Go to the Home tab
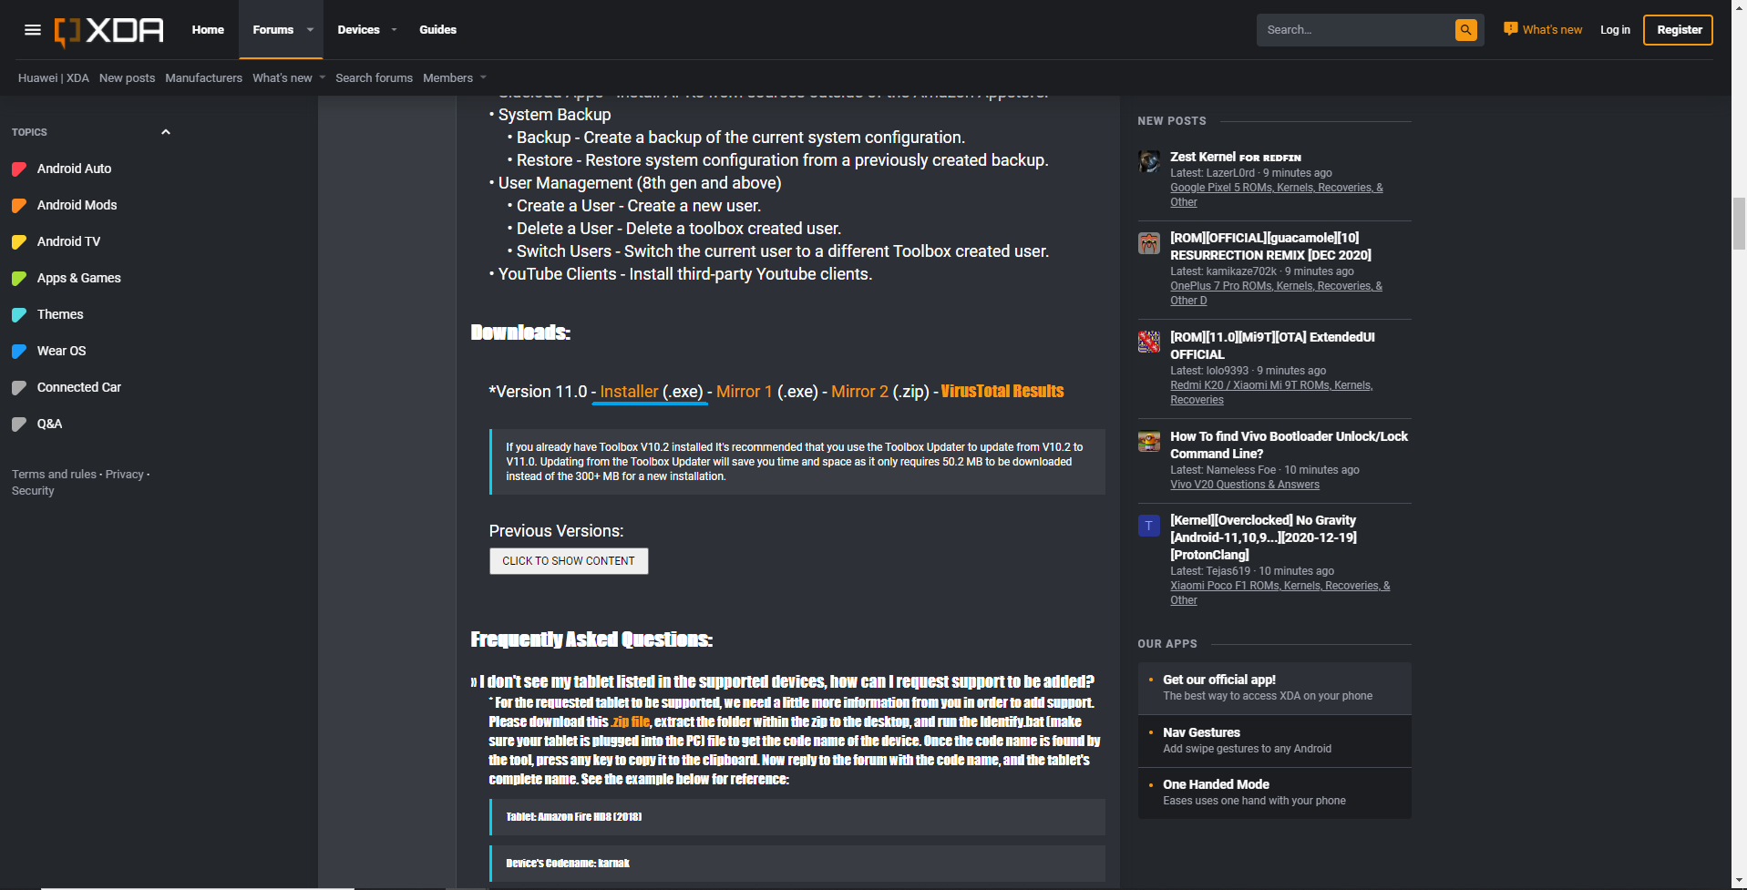 (x=208, y=30)
